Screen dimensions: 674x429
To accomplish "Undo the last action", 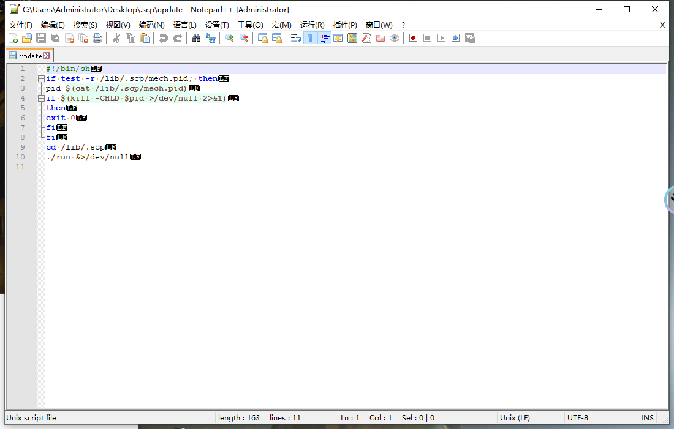I will coord(164,38).
